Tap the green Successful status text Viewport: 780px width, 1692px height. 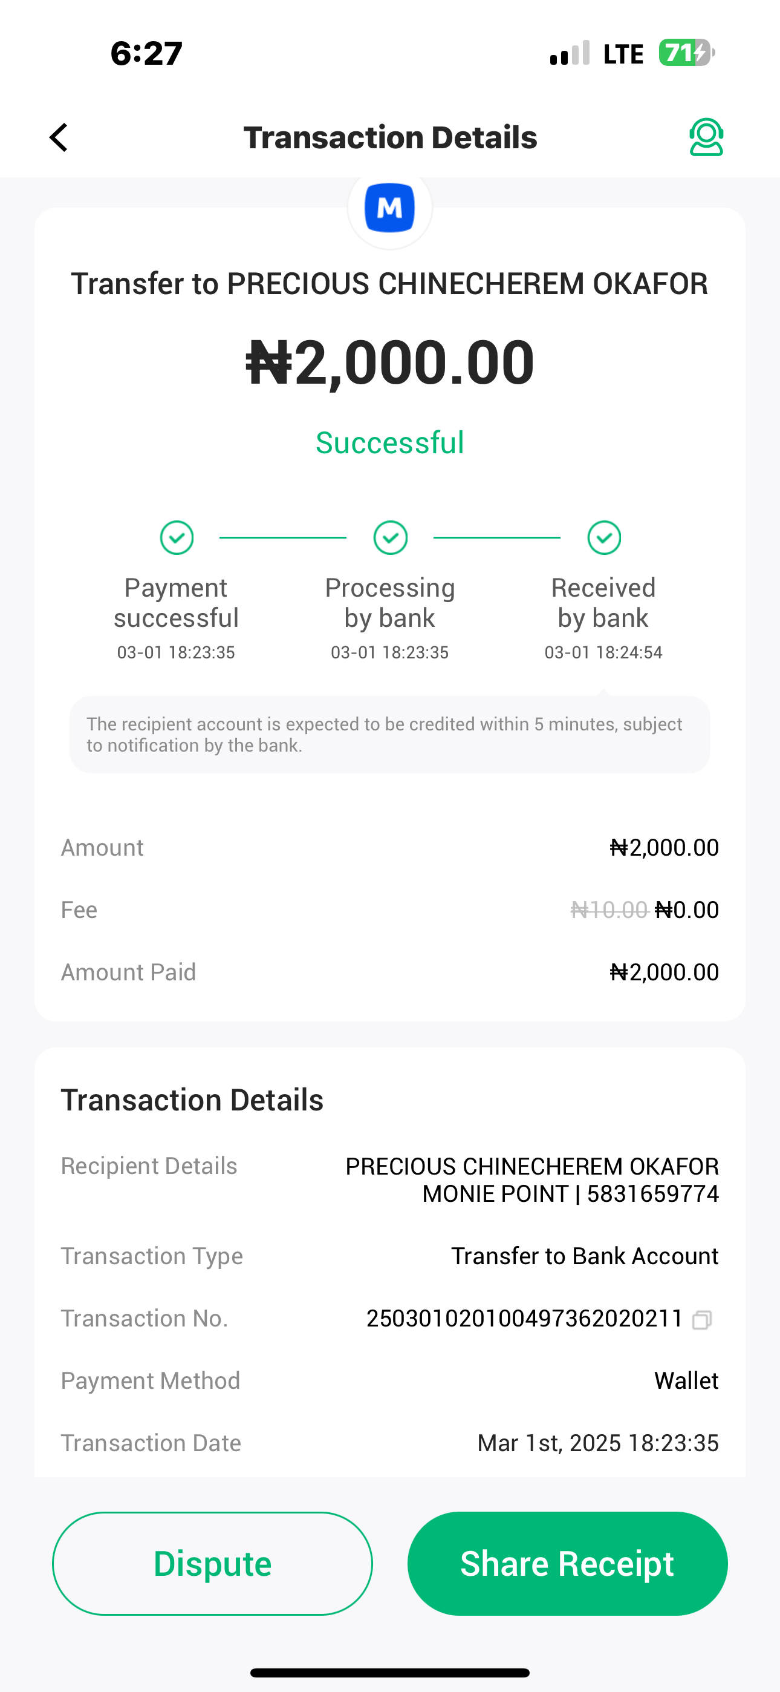[x=390, y=443]
